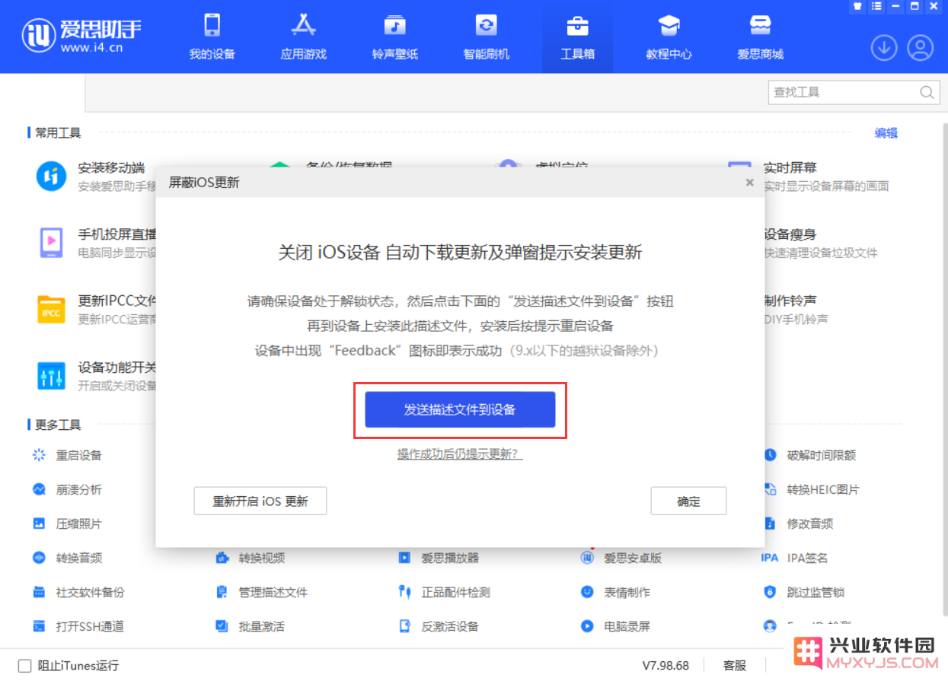Switch to 应用游戏 tab
Viewport: 948px width, 681px height.
(303, 37)
